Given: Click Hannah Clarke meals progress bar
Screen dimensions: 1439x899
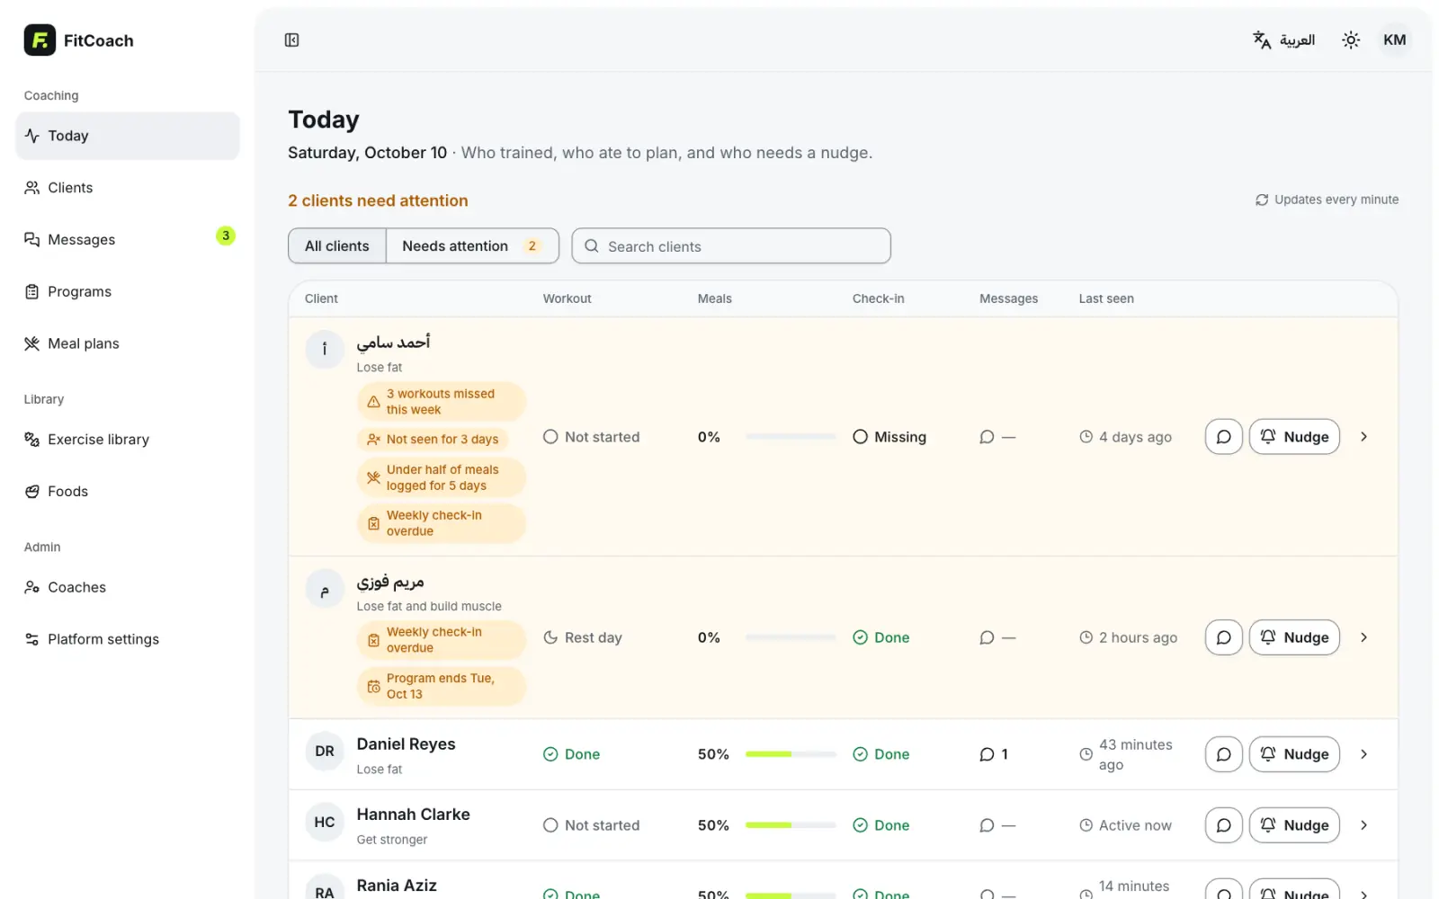Looking at the screenshot, I should coord(791,825).
